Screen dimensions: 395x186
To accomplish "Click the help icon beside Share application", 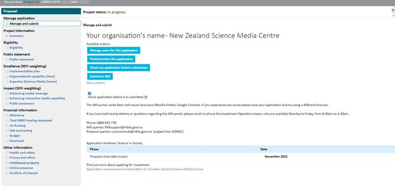I will [x=145, y=97].
